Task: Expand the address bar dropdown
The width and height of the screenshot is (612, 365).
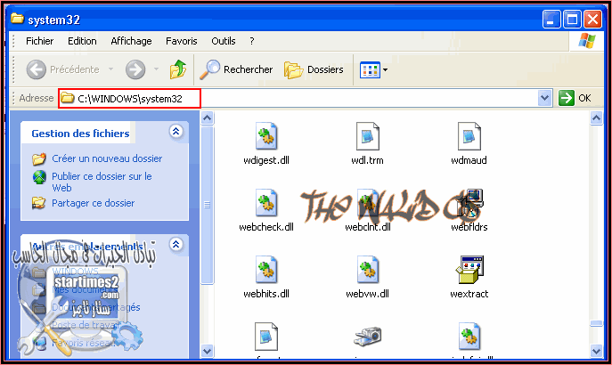Action: [x=544, y=98]
